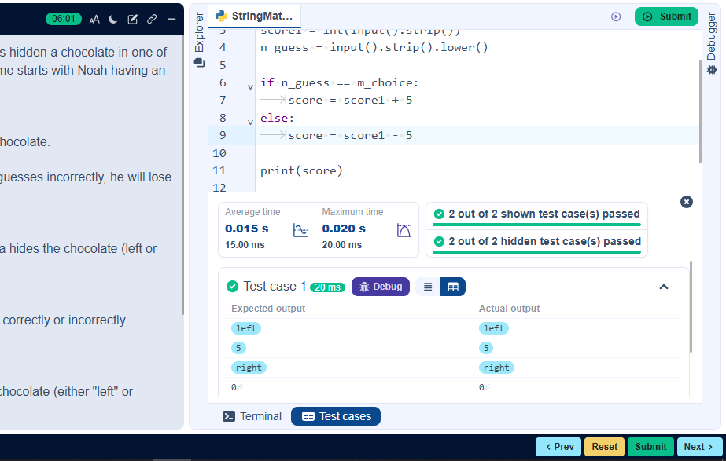Click line number 11 in gutter
This screenshot has width=726, height=461.
click(219, 170)
